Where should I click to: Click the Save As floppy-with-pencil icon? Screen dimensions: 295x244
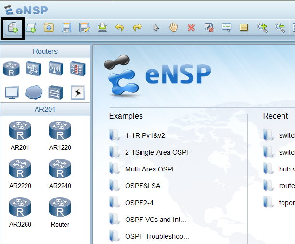84,27
